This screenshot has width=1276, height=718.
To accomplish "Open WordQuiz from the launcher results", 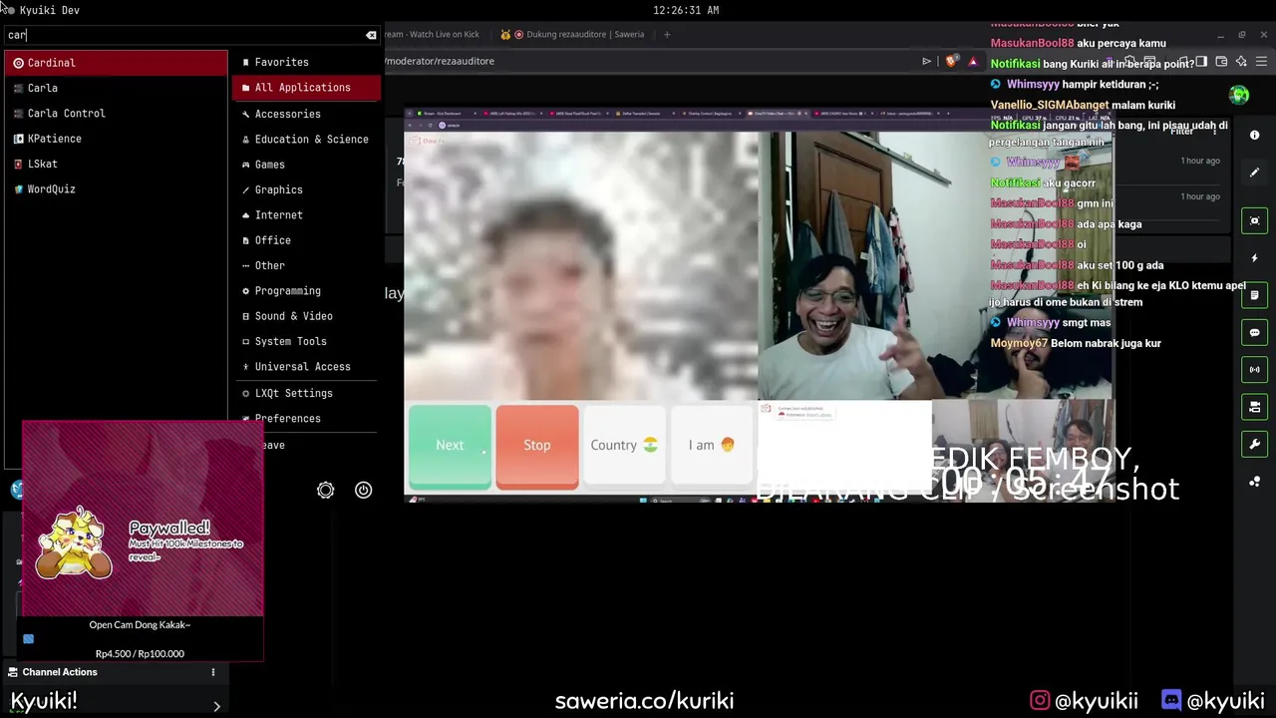I will [116, 188].
